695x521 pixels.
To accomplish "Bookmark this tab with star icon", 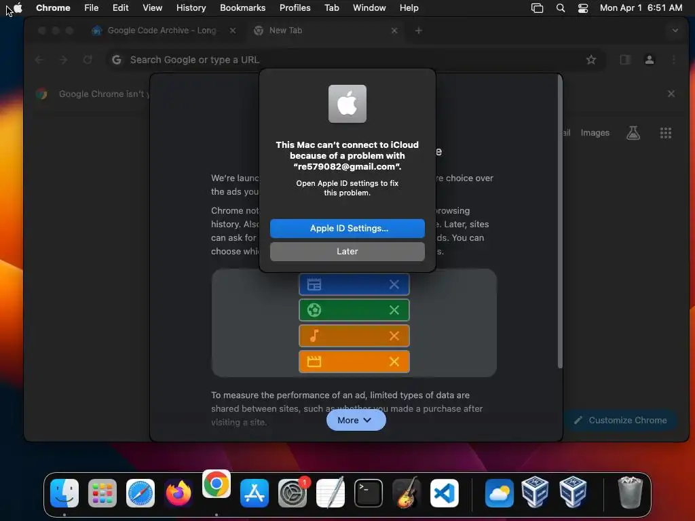I will (x=591, y=60).
